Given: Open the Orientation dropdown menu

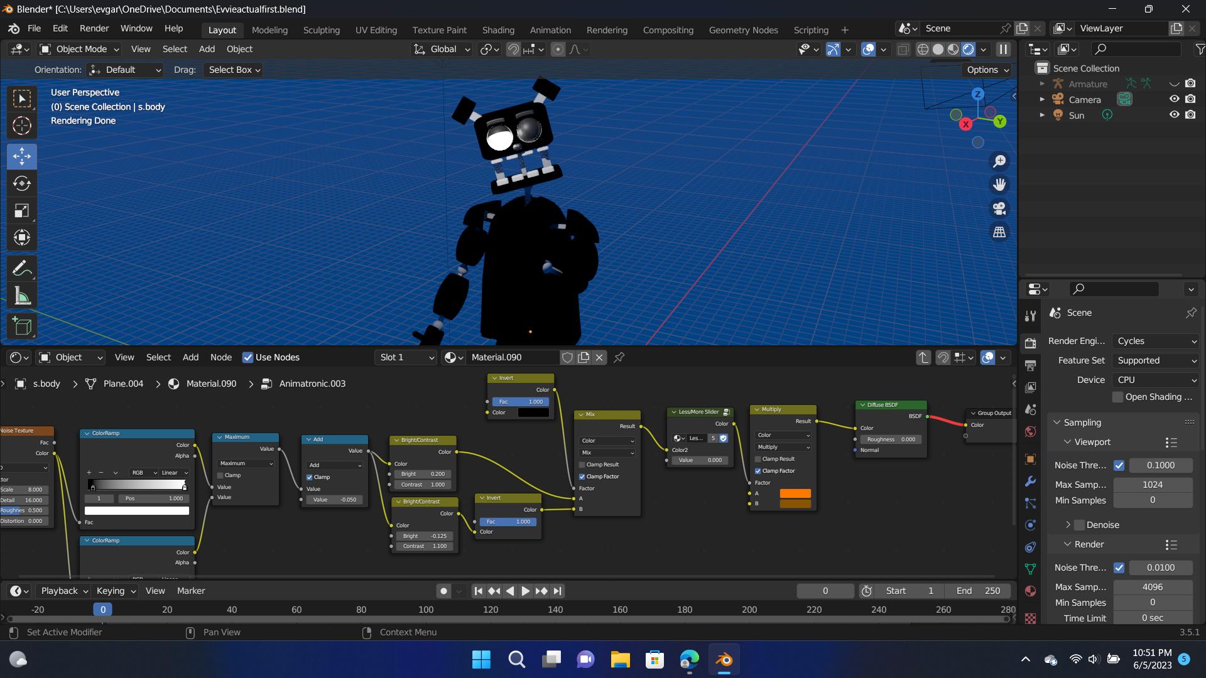Looking at the screenshot, I should click(x=126, y=70).
